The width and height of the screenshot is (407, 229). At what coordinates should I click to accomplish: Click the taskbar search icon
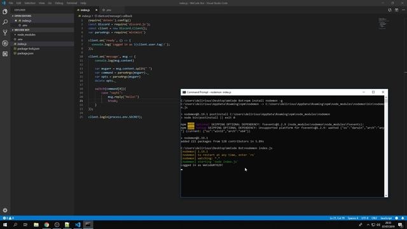pos(15,225)
